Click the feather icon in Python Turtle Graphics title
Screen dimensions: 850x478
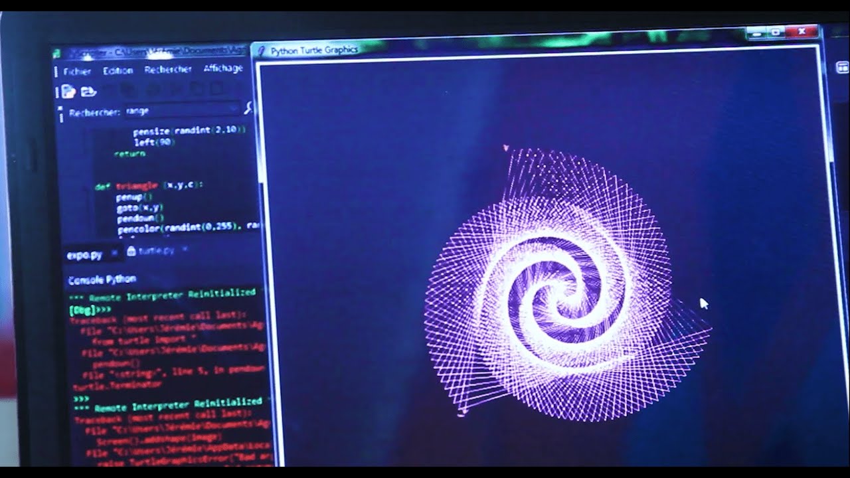tap(262, 50)
